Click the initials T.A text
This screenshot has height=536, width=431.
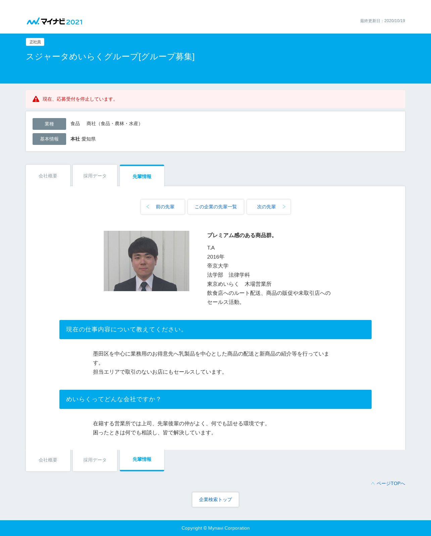coord(211,248)
